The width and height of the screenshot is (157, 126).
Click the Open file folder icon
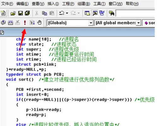(x=13, y=13)
